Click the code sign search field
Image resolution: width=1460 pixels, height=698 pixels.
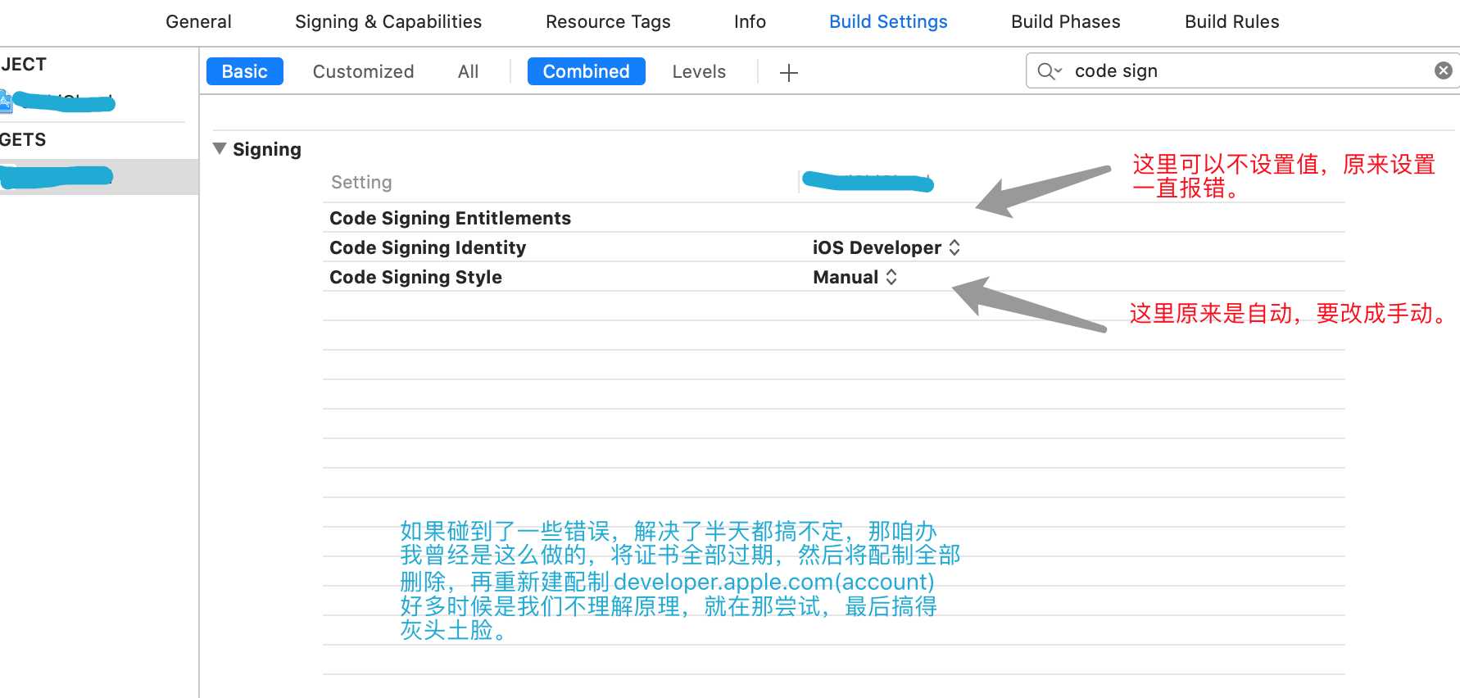(x=1245, y=71)
